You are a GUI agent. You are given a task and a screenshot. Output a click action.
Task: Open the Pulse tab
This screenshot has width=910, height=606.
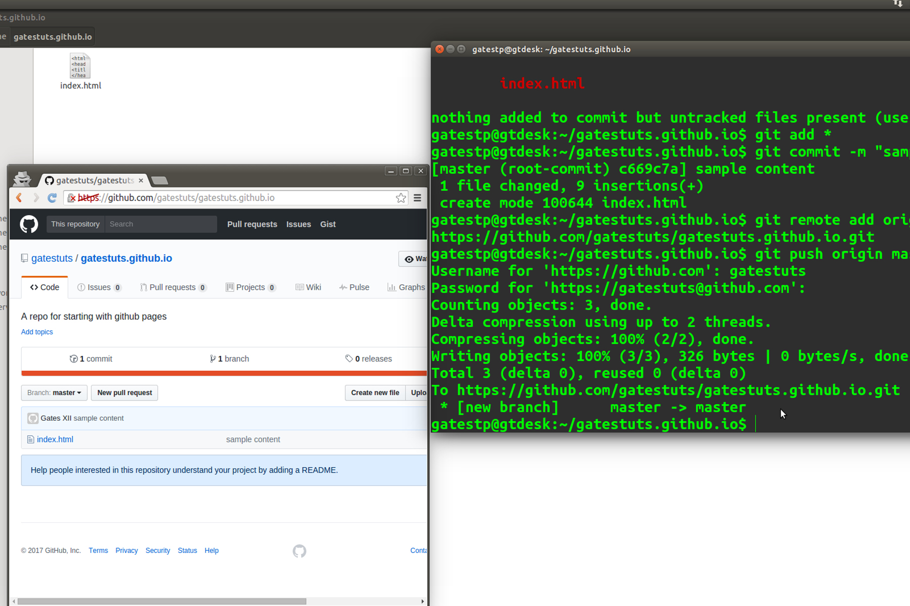tap(354, 287)
